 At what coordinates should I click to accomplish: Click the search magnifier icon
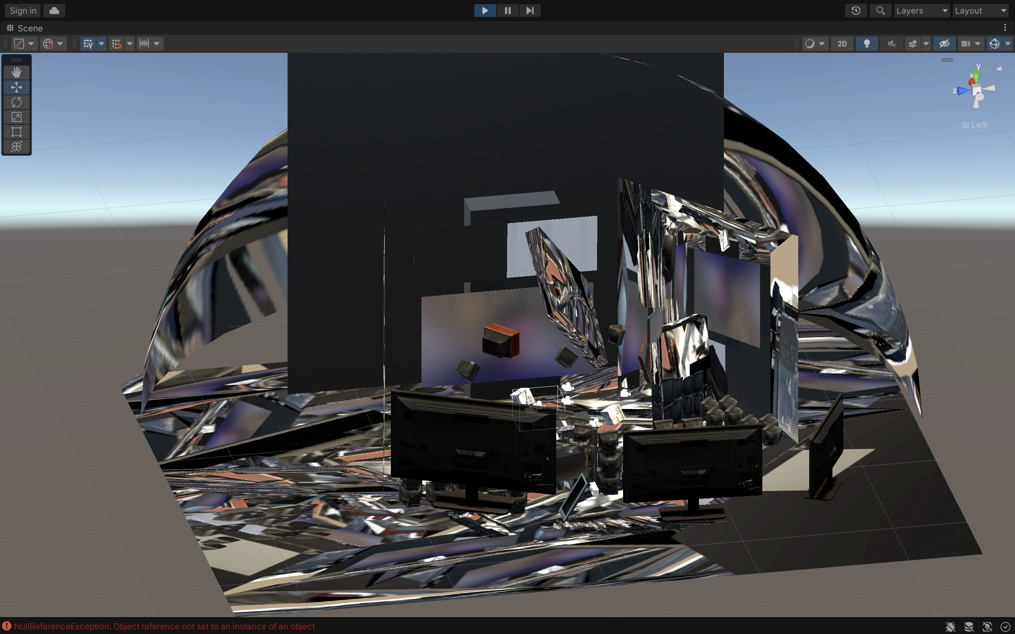click(x=880, y=11)
